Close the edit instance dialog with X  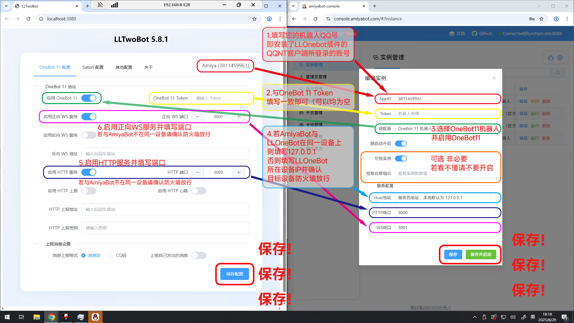pyautogui.click(x=494, y=78)
